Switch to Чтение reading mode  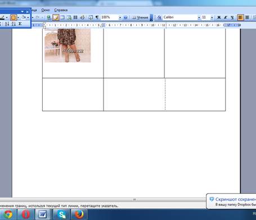coord(140,17)
